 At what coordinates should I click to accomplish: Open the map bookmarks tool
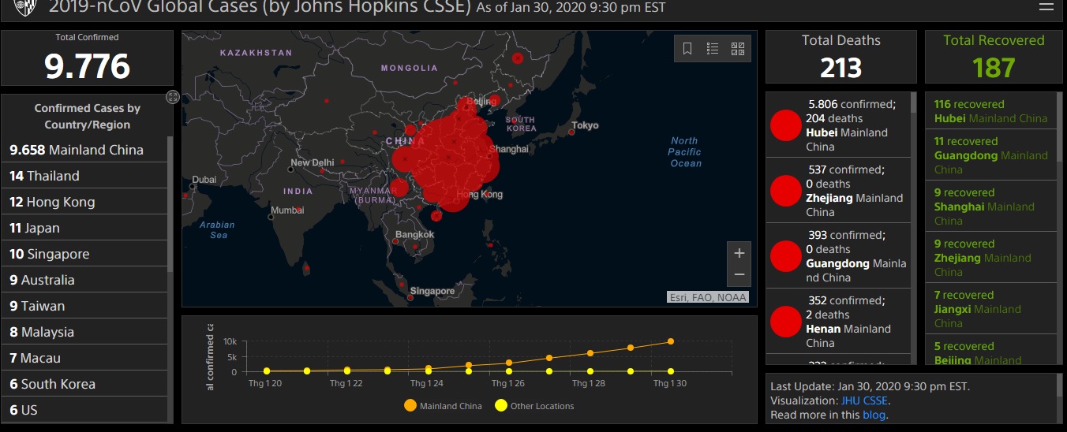click(687, 49)
